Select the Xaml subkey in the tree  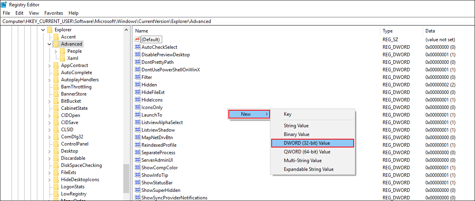tap(73, 58)
